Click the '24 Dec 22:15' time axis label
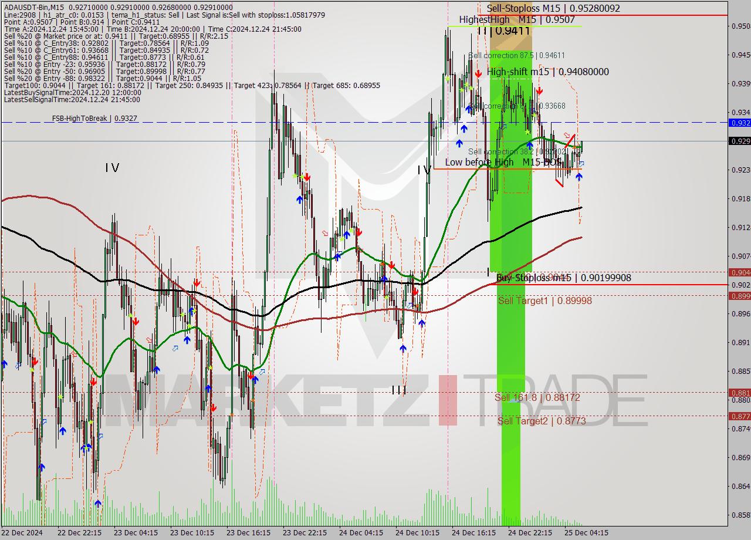Image resolution: width=751 pixels, height=540 pixels. 530,533
